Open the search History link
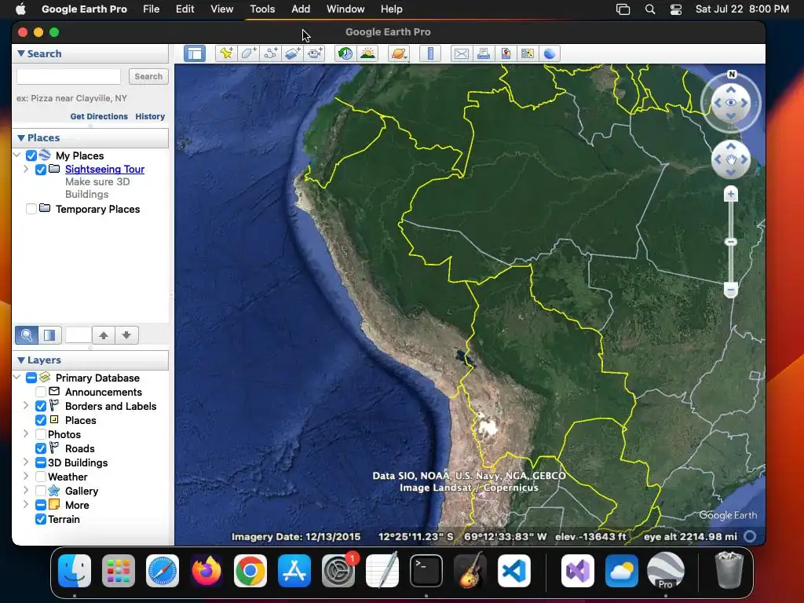The height and width of the screenshot is (603, 804). [x=150, y=116]
